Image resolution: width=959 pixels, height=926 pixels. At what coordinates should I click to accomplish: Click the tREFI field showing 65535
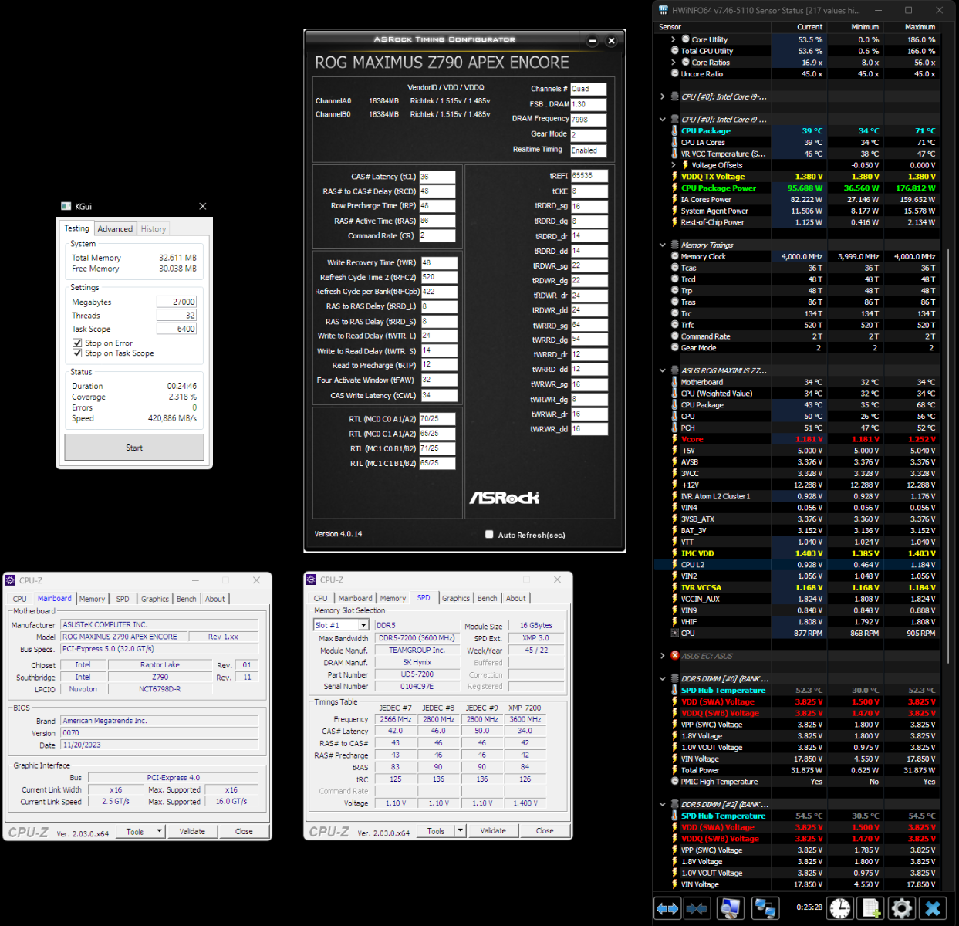[x=589, y=176]
